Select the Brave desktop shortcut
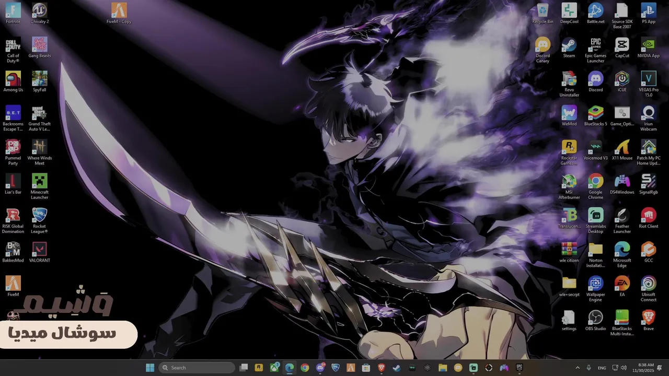This screenshot has width=669, height=376. pyautogui.click(x=649, y=320)
